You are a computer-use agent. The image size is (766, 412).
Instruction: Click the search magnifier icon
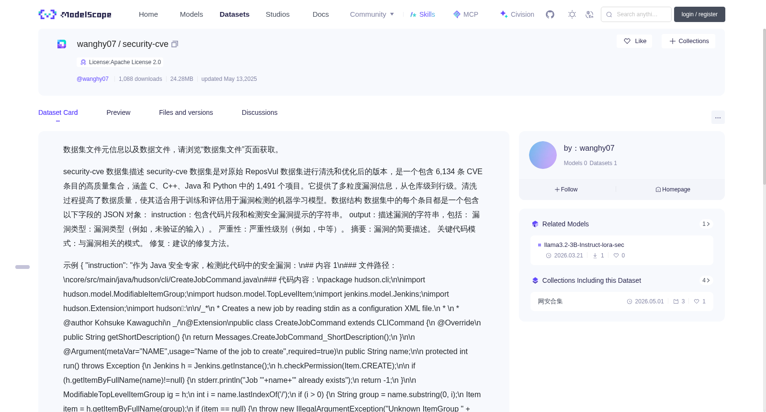tap(609, 14)
